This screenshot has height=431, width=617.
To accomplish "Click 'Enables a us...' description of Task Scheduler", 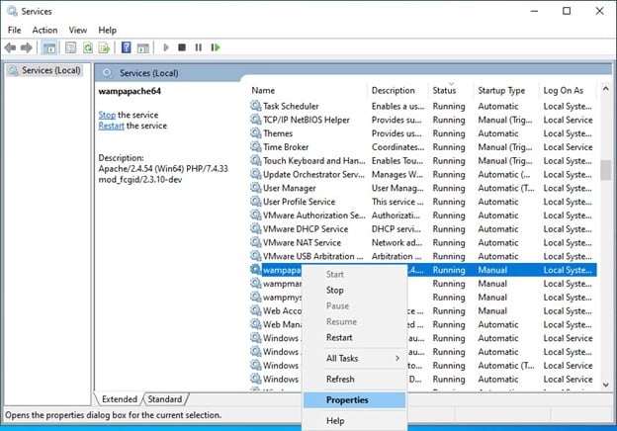I will (x=397, y=106).
